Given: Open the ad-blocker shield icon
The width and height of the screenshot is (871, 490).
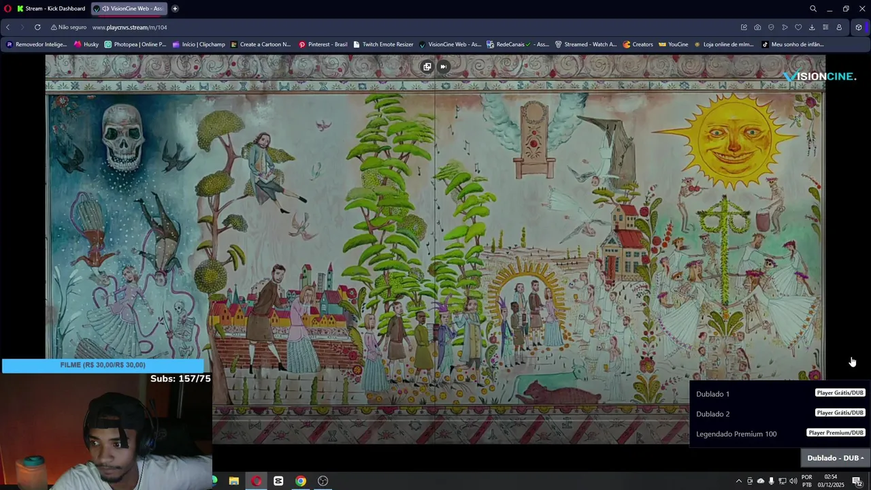Looking at the screenshot, I should pos(771,27).
